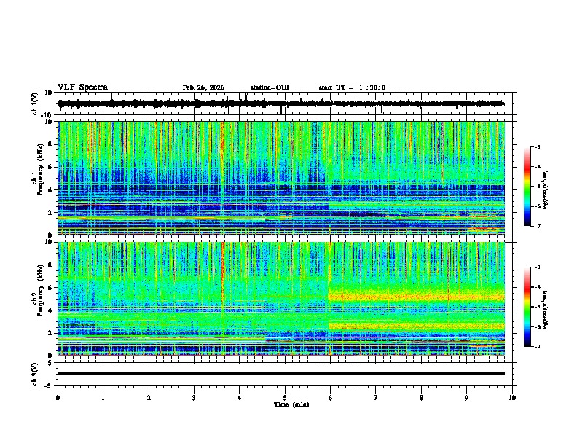Click the "8" kHz tick on ch.1 frequency axis
The image size is (577, 446).
[x=50, y=144]
